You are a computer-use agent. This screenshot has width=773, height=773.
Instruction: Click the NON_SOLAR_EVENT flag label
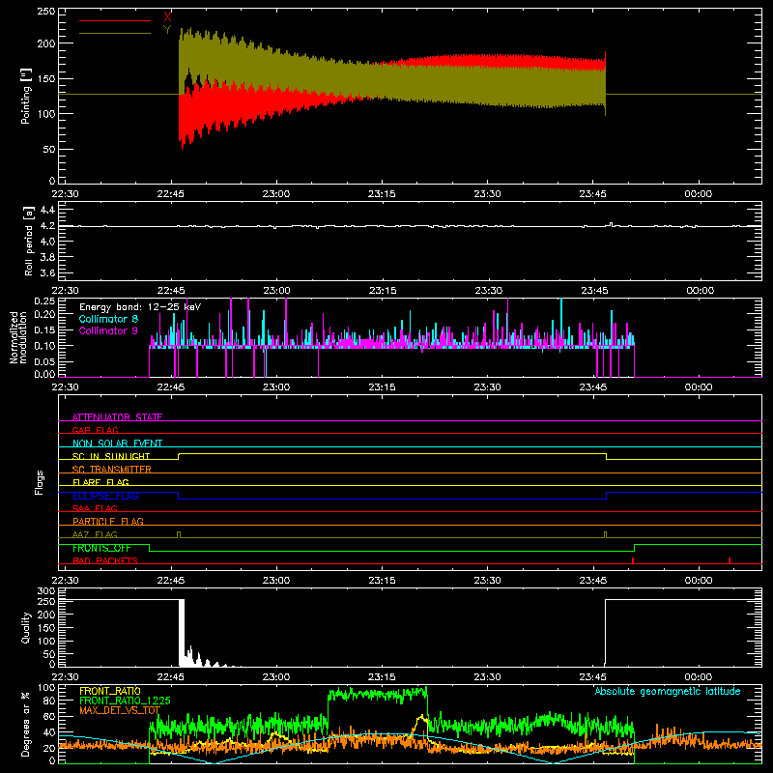[x=117, y=444]
